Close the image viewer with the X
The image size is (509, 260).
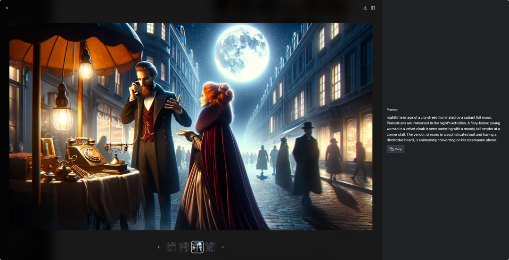pyautogui.click(x=7, y=8)
